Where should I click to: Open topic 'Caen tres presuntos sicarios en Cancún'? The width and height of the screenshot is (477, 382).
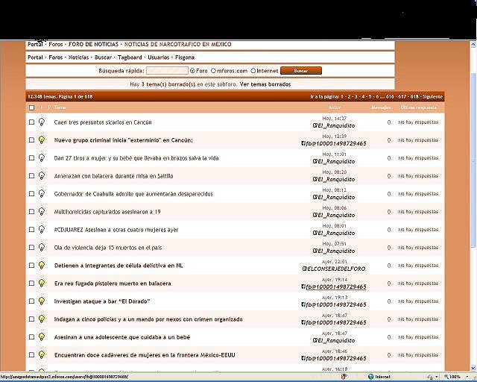(103, 122)
